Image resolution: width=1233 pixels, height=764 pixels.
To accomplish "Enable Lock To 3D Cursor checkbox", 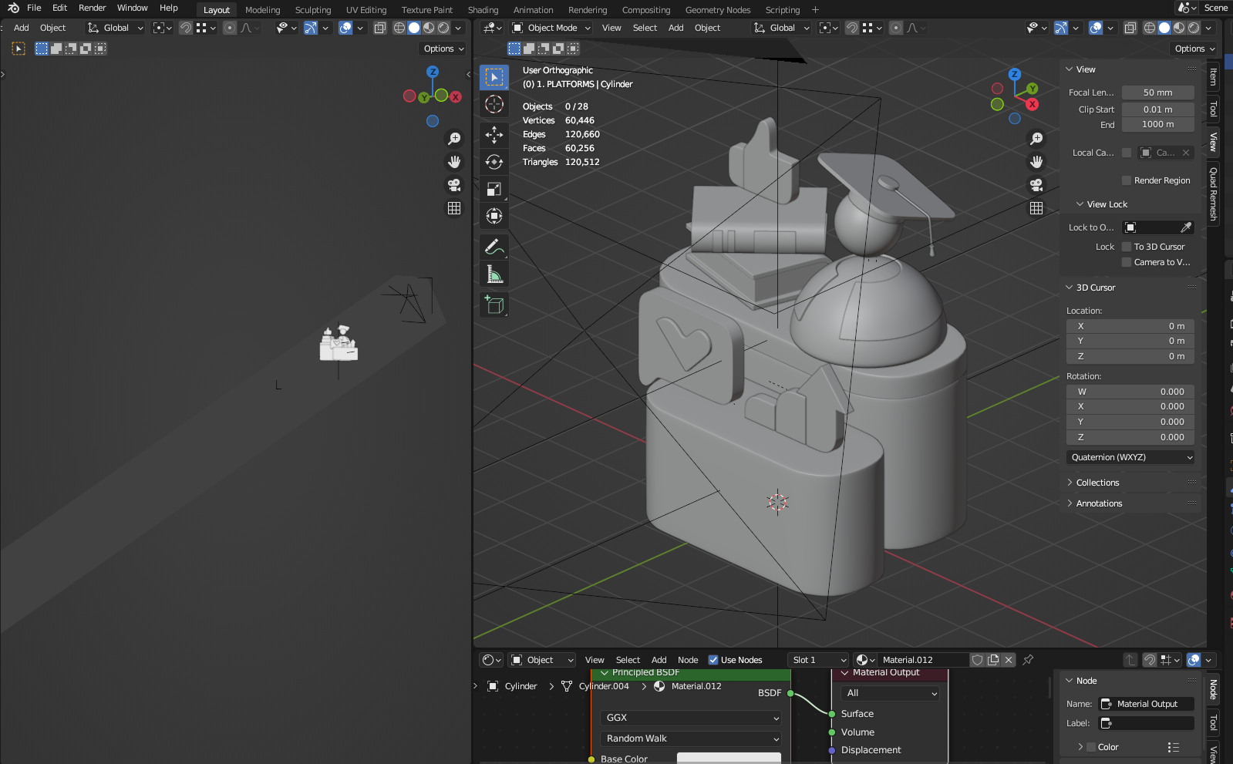I will [x=1127, y=247].
